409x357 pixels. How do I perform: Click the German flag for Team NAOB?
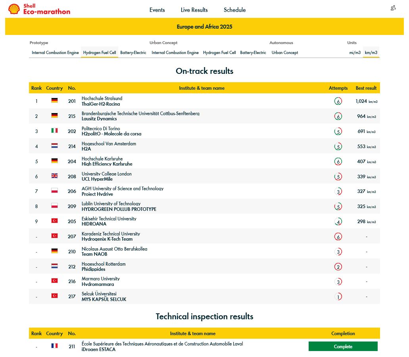[54, 251]
